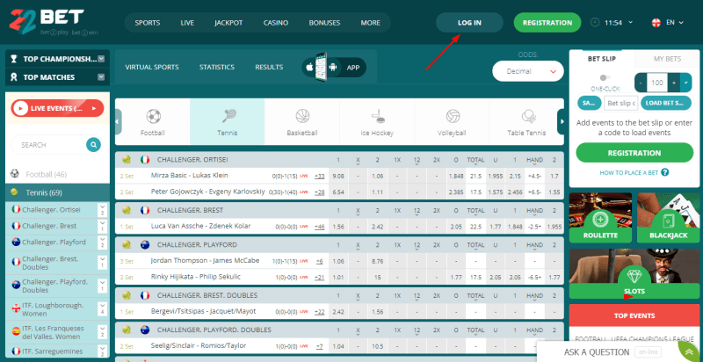Click the bet slip code field
The width and height of the screenshot is (703, 362).
[x=620, y=103]
